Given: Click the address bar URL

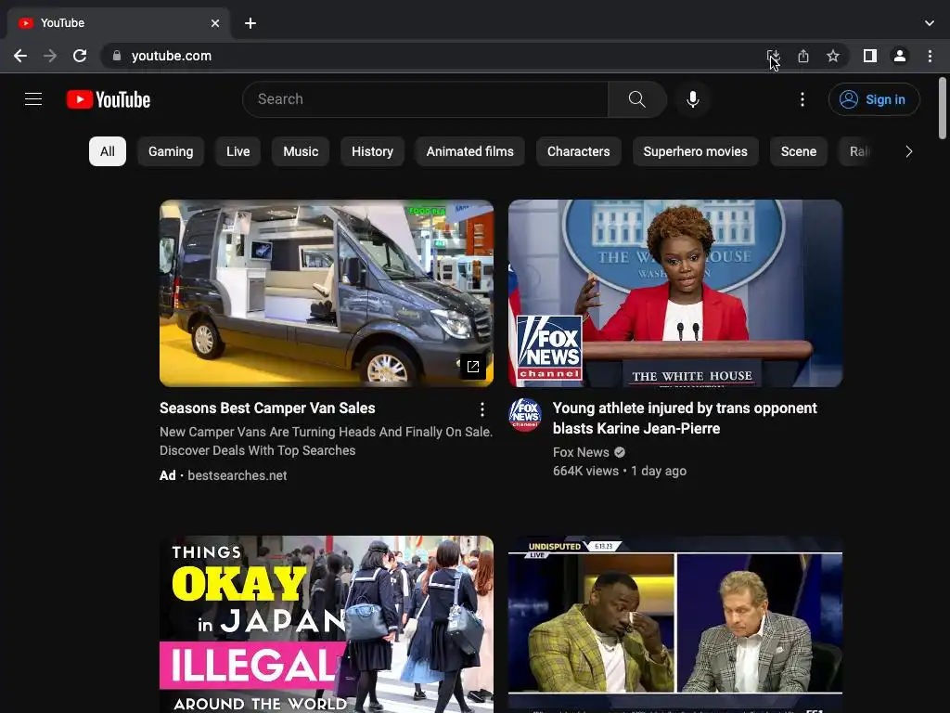Looking at the screenshot, I should point(172,56).
